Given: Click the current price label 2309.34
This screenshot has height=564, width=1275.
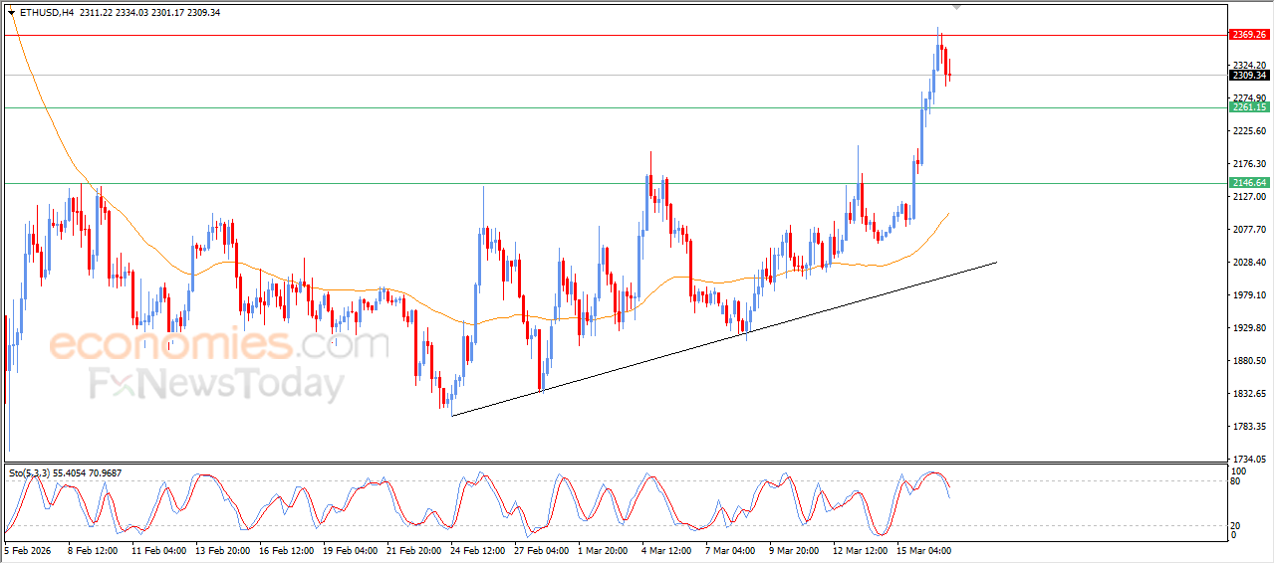Looking at the screenshot, I should (1249, 76).
